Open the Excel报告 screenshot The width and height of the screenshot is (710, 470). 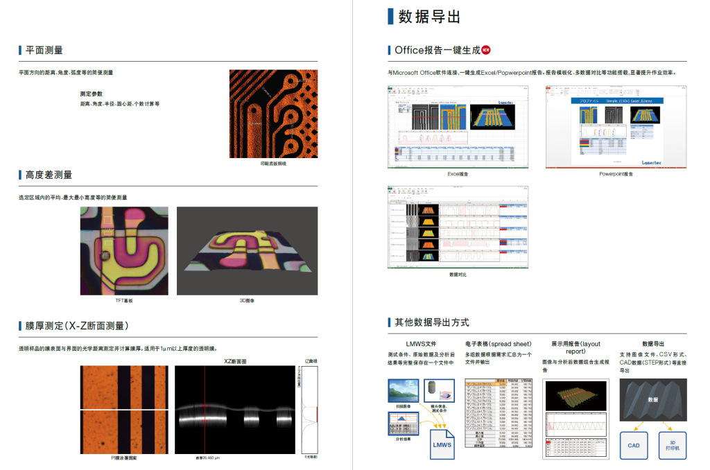[x=457, y=126]
